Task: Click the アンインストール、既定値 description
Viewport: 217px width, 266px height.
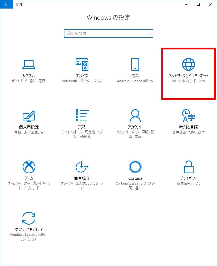Action: click(82, 134)
